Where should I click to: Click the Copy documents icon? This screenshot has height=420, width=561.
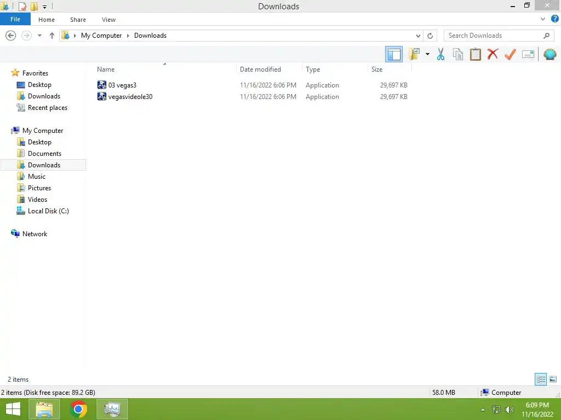coord(458,54)
